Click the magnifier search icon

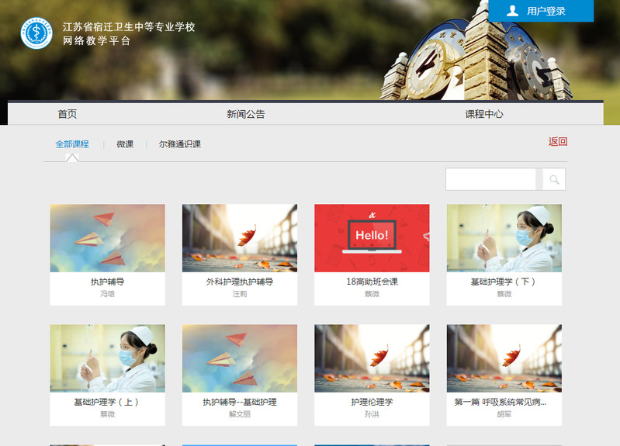554,180
